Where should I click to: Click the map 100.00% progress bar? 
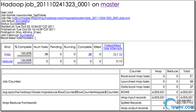pos(24,56)
